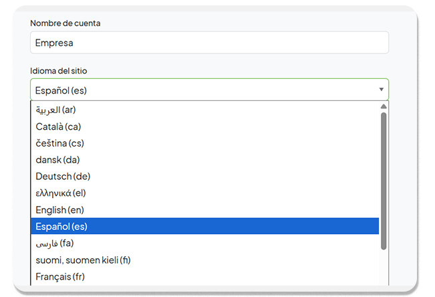Image resolution: width=435 pixels, height=297 pixels.
Task: Click the scroll up arrow in language list
Action: coord(384,106)
